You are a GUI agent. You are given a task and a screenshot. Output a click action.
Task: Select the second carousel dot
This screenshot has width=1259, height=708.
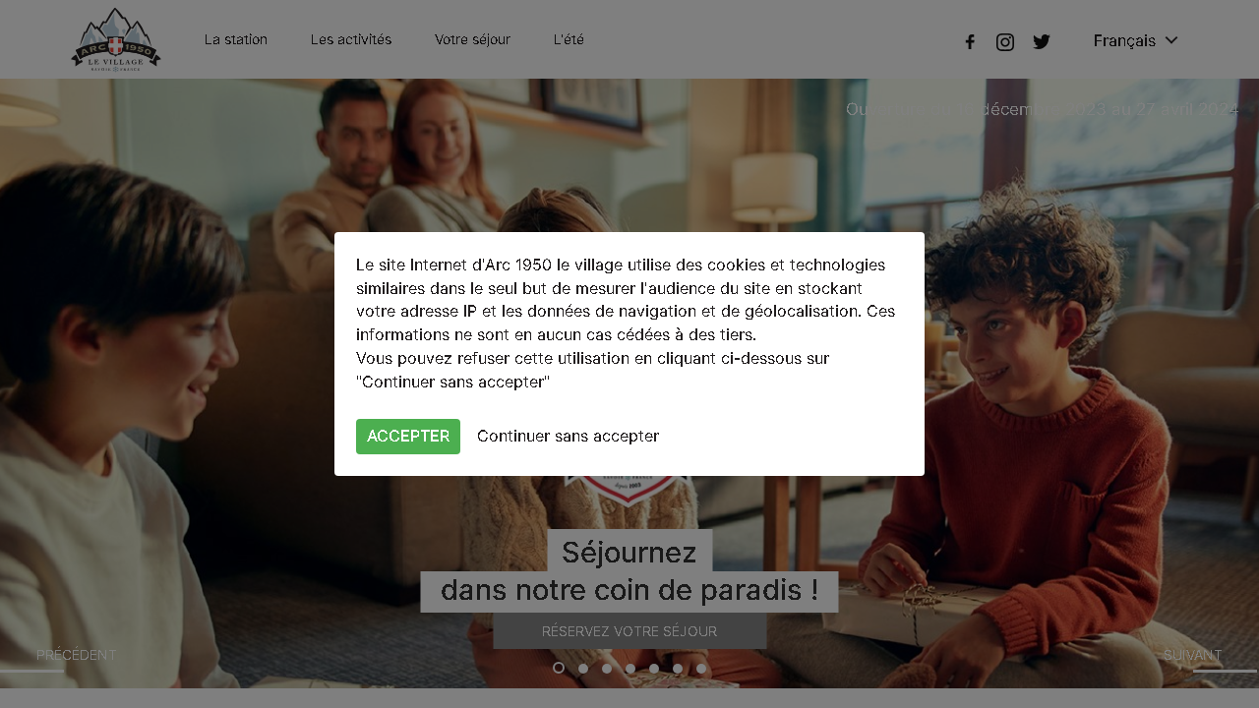pyautogui.click(x=583, y=669)
